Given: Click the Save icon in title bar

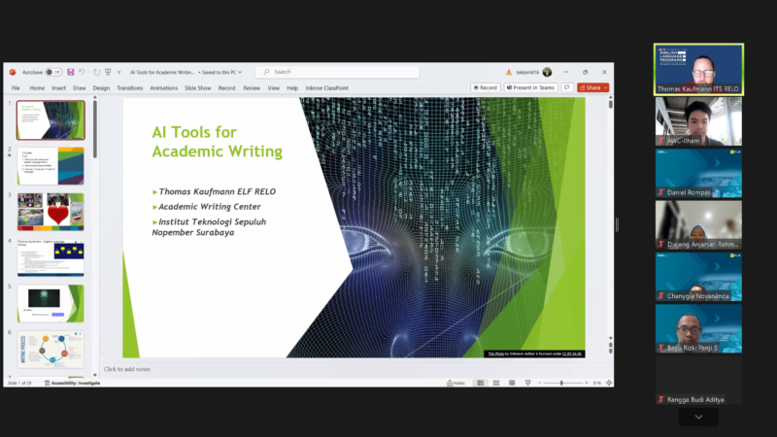Looking at the screenshot, I should 70,72.
